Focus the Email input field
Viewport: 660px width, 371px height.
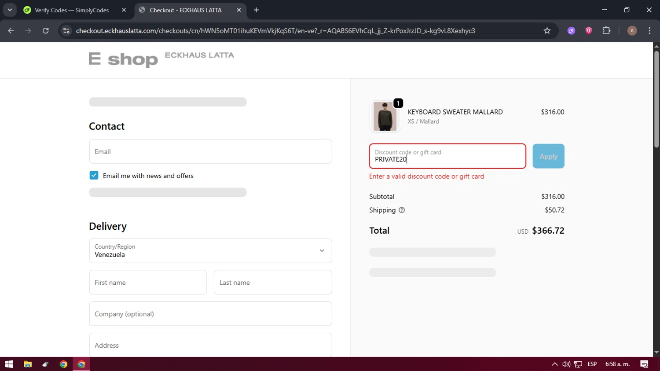210,151
